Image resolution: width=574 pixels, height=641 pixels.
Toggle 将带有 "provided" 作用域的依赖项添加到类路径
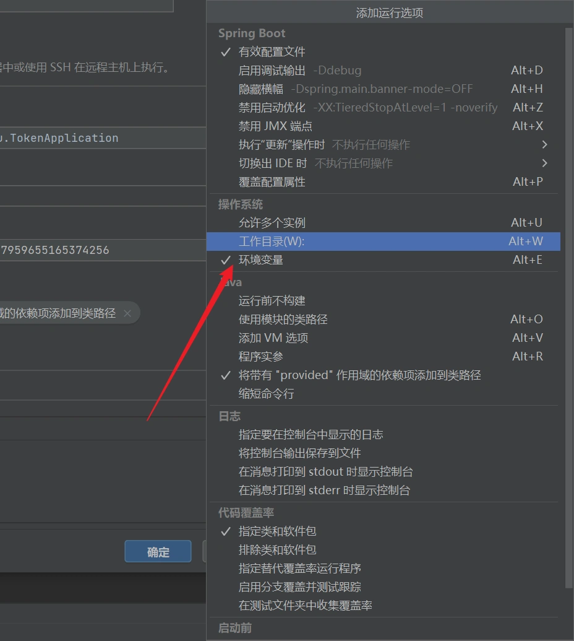(x=359, y=375)
